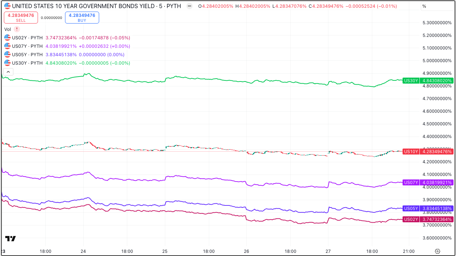456x256 pixels.
Task: Click the SELL 4.28349476 button
Action: [21, 18]
